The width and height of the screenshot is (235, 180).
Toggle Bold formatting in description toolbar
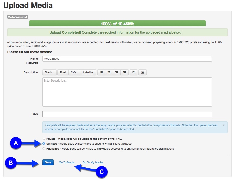(63, 72)
